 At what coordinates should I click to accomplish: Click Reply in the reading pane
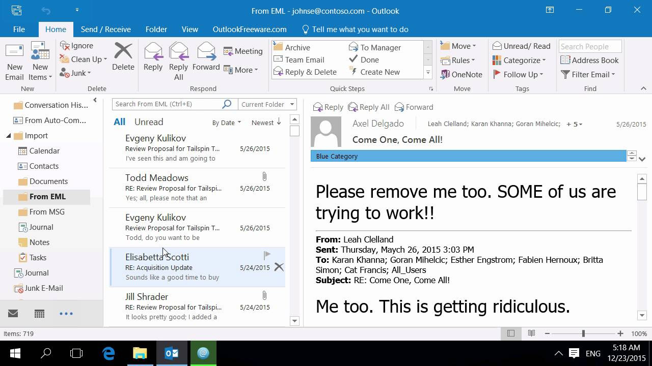coord(328,107)
